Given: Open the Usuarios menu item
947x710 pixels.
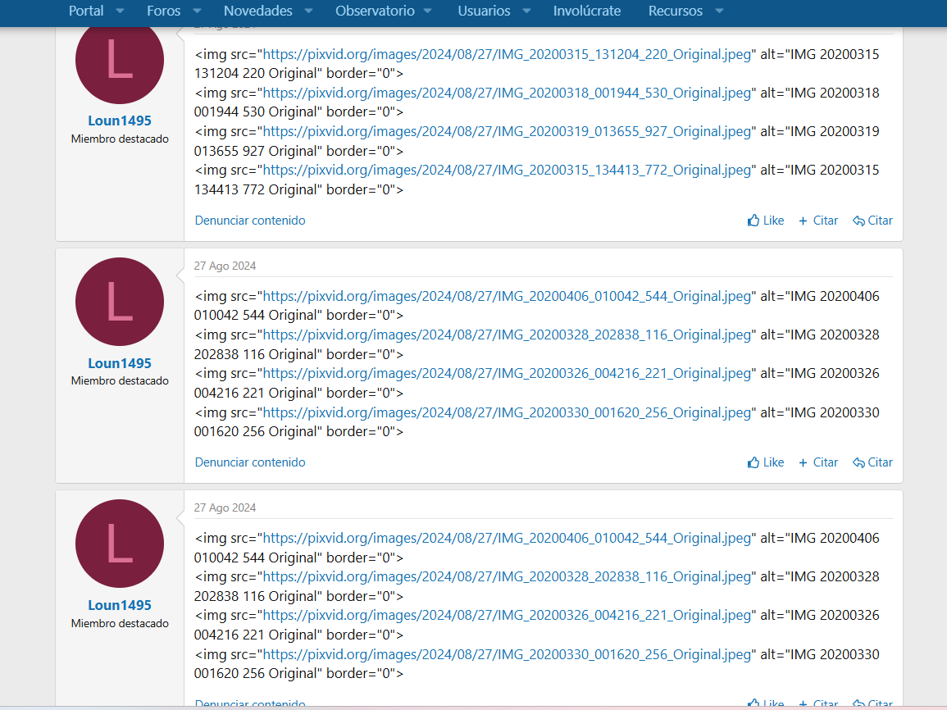Looking at the screenshot, I should 484,11.
